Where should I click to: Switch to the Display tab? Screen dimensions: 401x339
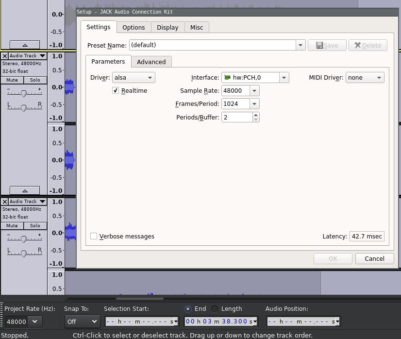coord(167,27)
